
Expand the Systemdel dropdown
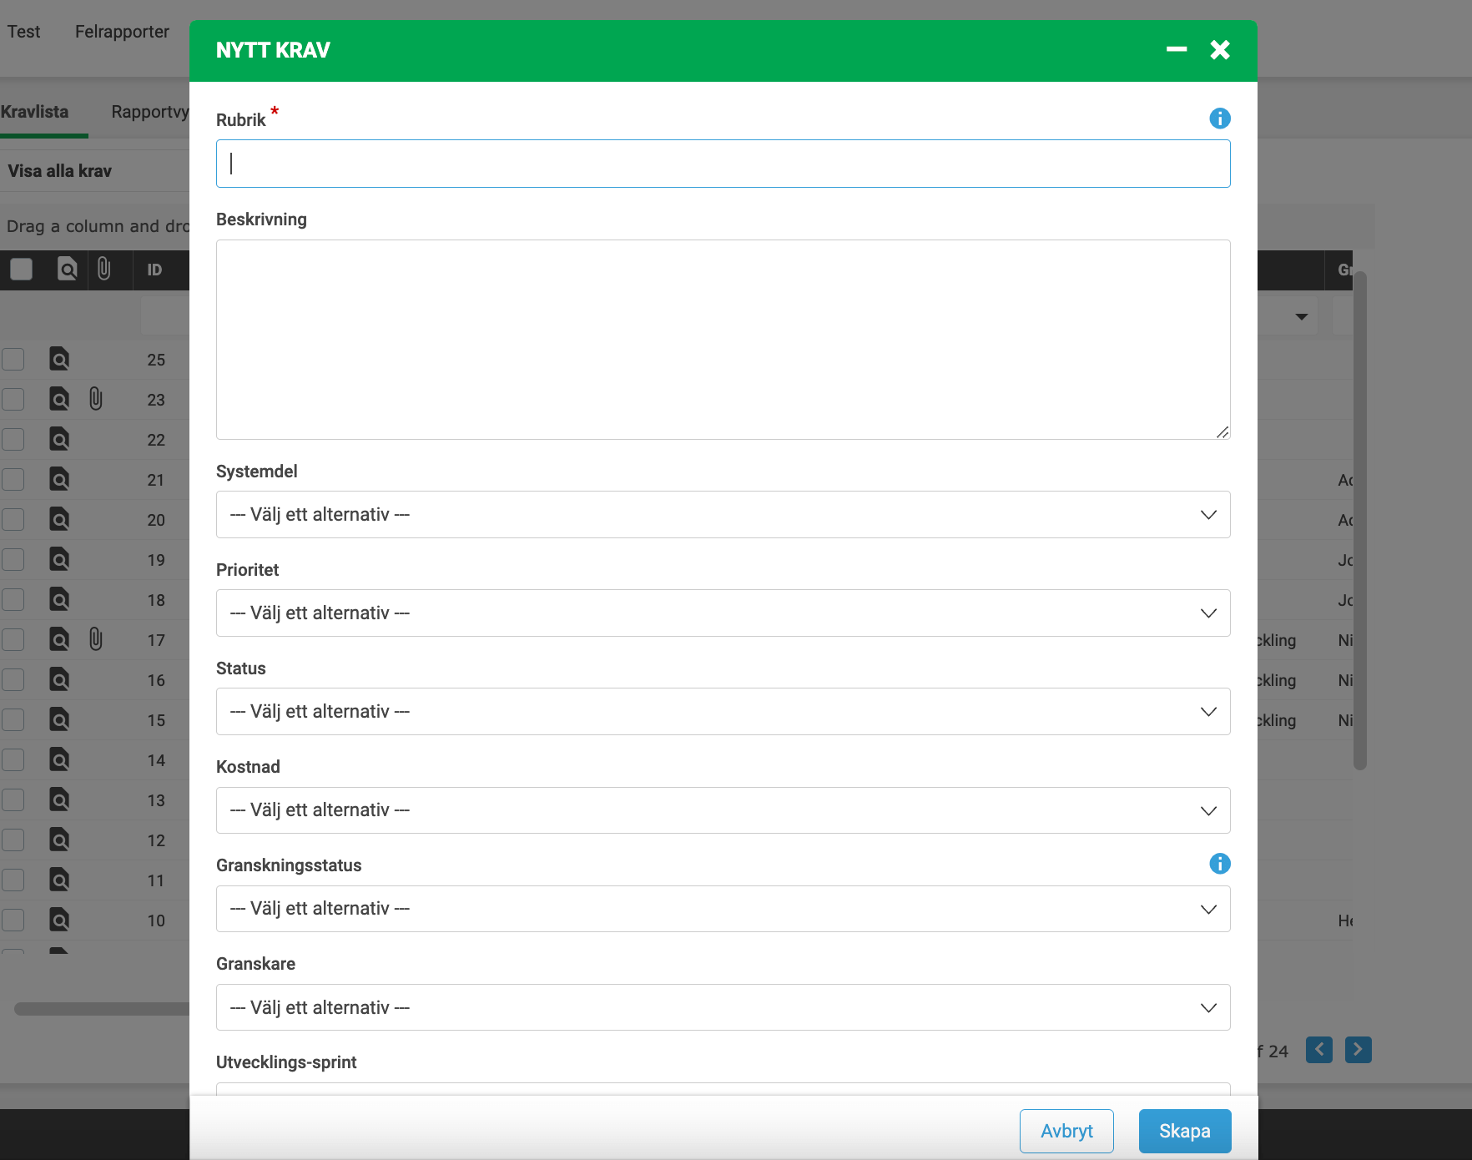[723, 515]
